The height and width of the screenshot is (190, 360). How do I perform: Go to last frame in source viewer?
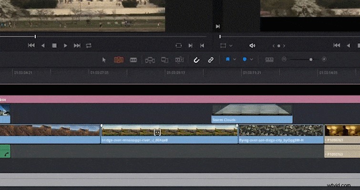77,46
